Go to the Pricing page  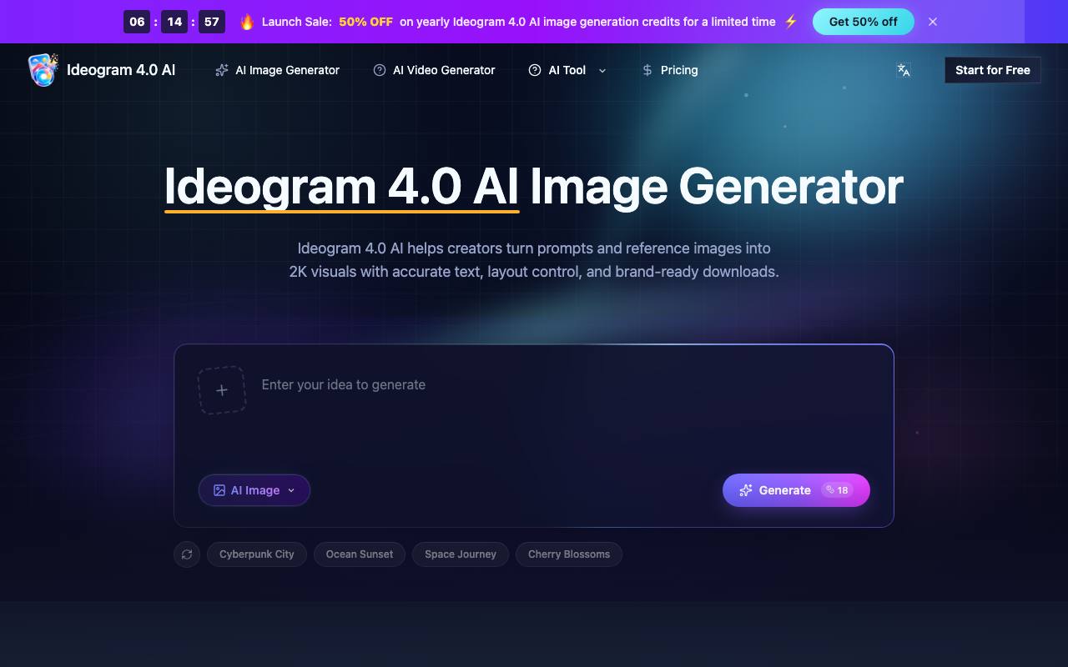point(669,70)
